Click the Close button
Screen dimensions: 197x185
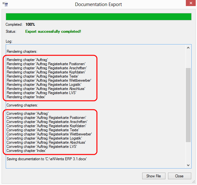[179, 176]
